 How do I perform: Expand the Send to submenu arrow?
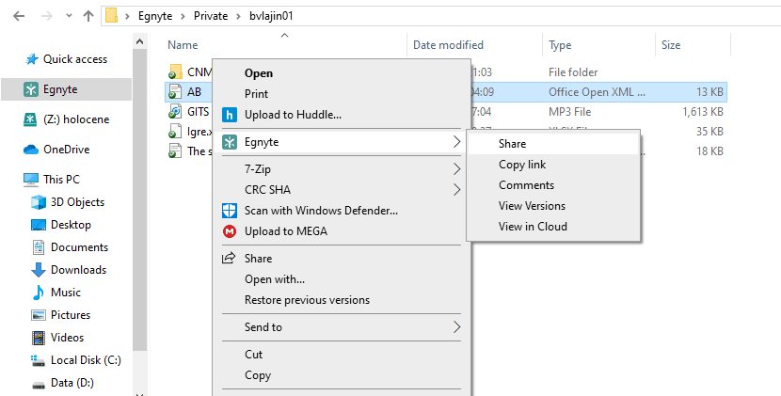tap(456, 327)
